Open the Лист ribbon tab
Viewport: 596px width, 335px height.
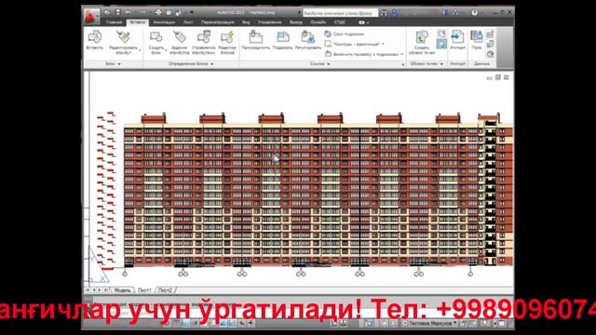188,22
